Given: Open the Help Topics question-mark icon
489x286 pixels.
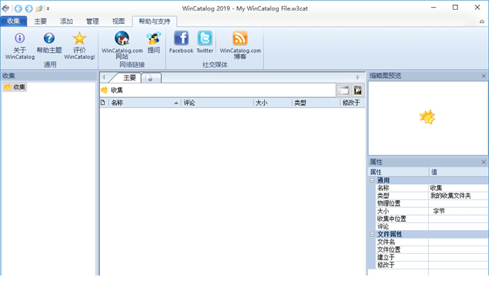Looking at the screenshot, I should coord(49,38).
